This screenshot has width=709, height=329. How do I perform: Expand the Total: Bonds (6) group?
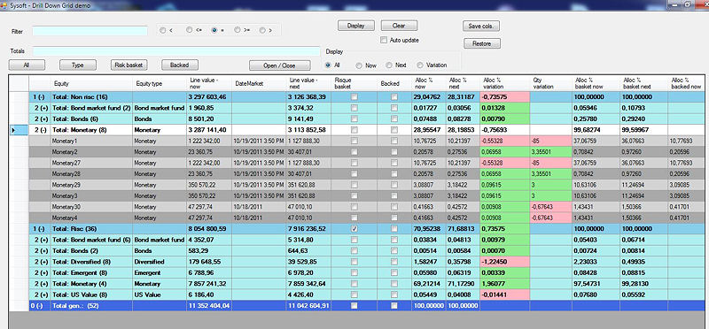click(40, 119)
